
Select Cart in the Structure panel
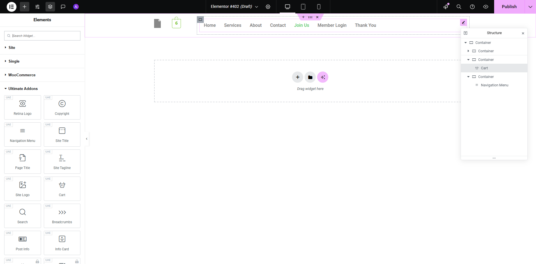click(x=485, y=68)
